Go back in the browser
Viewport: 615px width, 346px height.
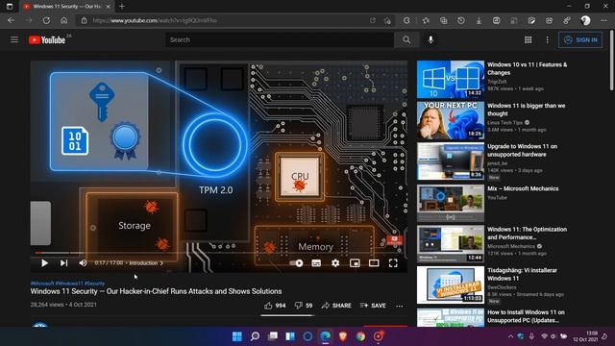[x=11, y=20]
